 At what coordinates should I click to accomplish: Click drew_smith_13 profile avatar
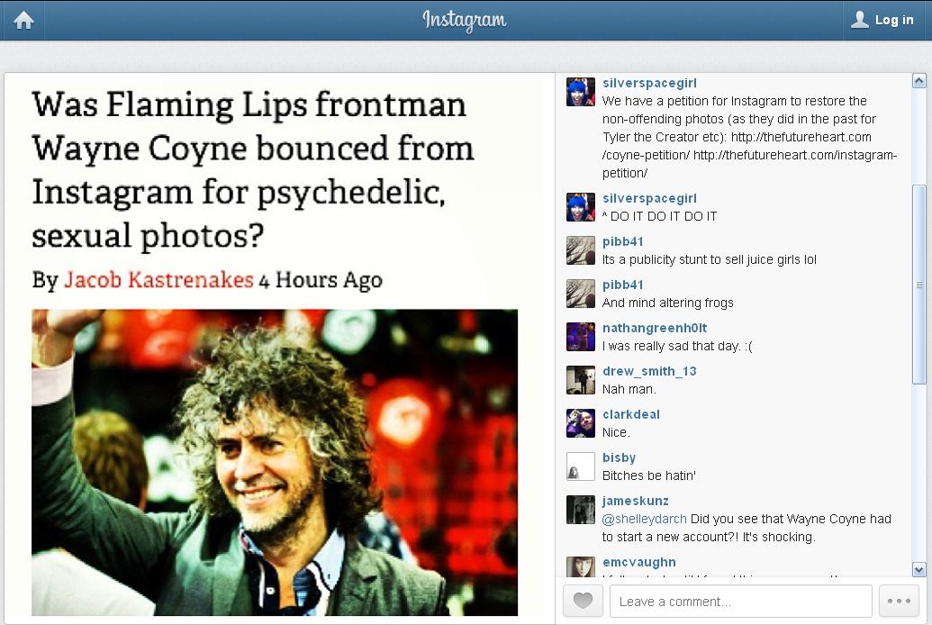(581, 380)
